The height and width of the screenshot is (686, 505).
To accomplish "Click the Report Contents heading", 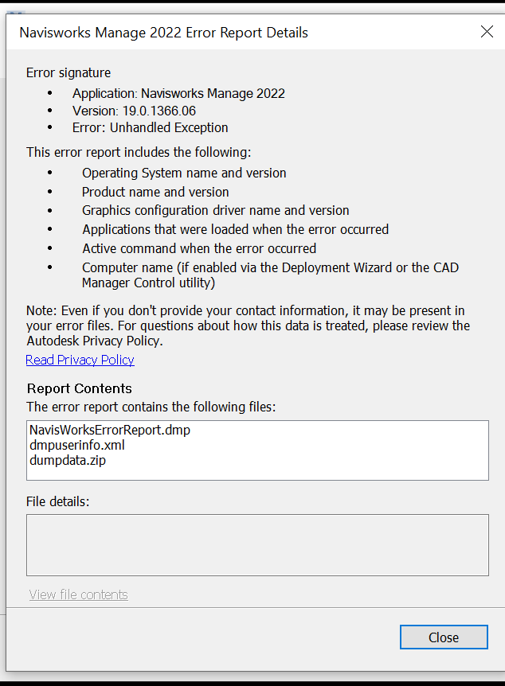I will tap(80, 388).
